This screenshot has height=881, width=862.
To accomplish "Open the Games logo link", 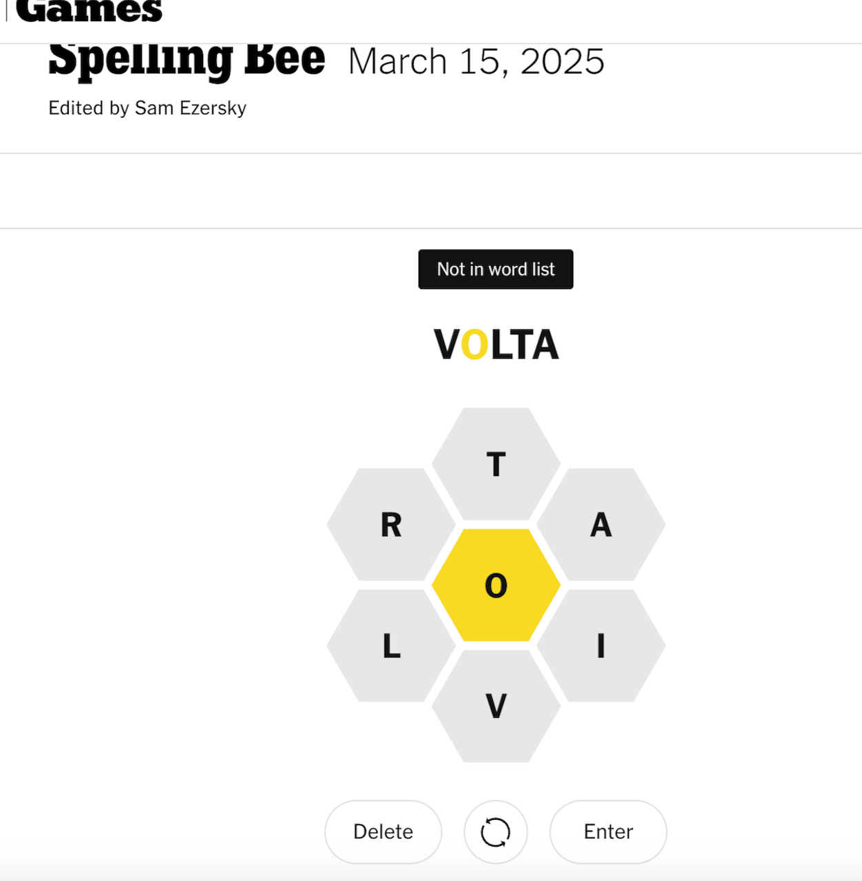I will [x=89, y=11].
